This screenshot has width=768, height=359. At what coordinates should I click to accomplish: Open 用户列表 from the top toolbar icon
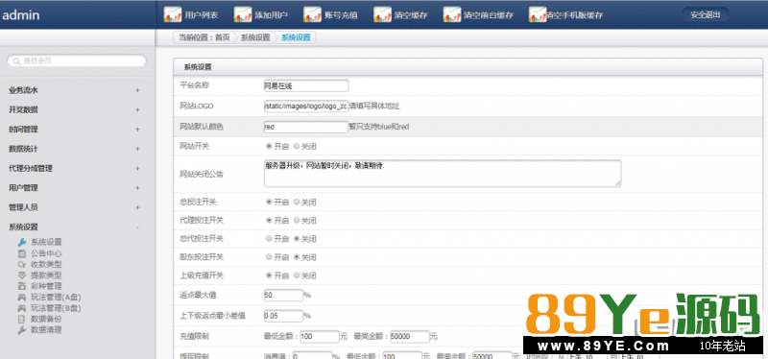[173, 14]
